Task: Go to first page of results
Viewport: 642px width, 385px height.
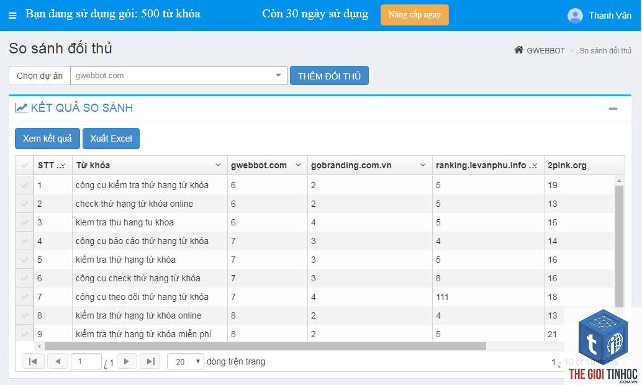Action: (x=33, y=361)
